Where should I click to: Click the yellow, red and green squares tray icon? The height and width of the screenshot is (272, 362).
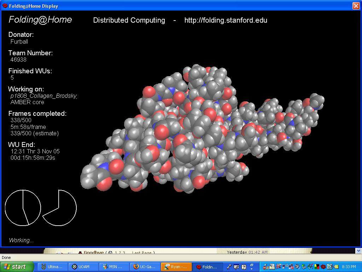point(317,267)
